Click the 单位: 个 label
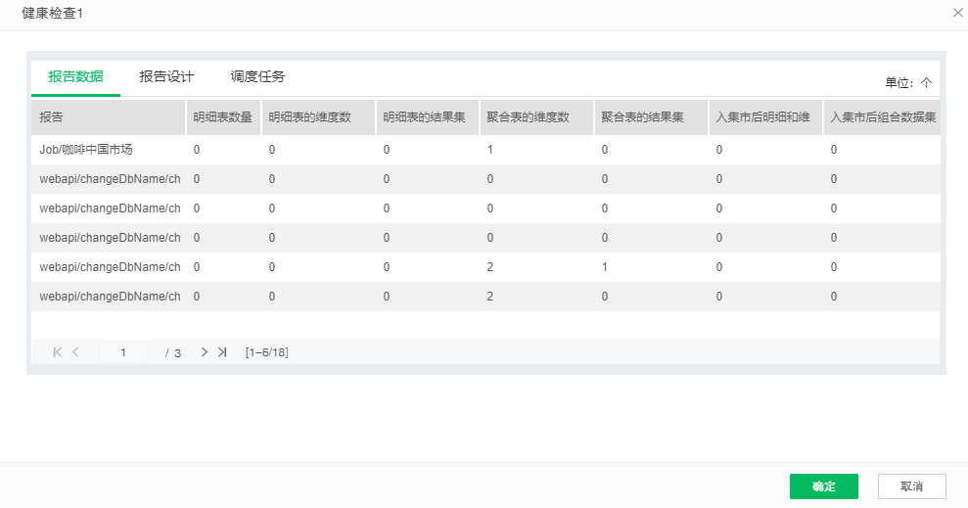The width and height of the screenshot is (968, 508). [908, 83]
